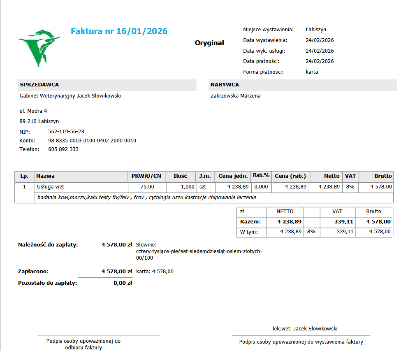This screenshot has height=351, width=401.
Task: Click the Faktura nr 16/01/2026 title
Action: coord(119,31)
